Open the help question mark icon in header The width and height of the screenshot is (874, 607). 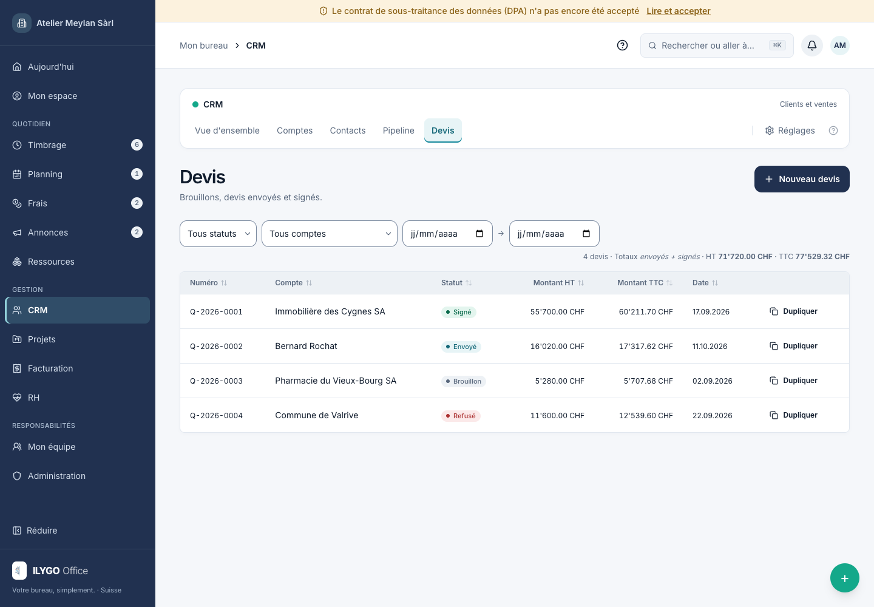coord(622,46)
